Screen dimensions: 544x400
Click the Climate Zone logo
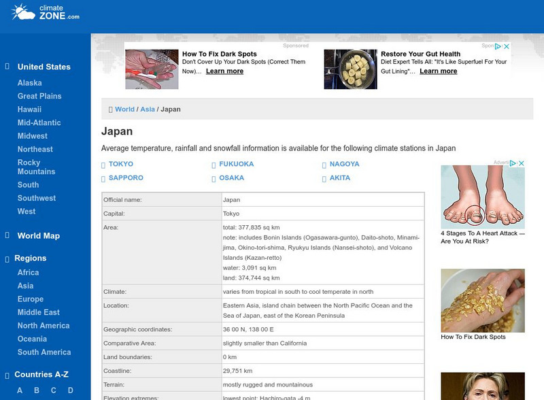(x=46, y=12)
